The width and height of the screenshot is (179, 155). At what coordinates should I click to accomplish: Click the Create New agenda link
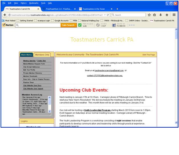(41, 61)
